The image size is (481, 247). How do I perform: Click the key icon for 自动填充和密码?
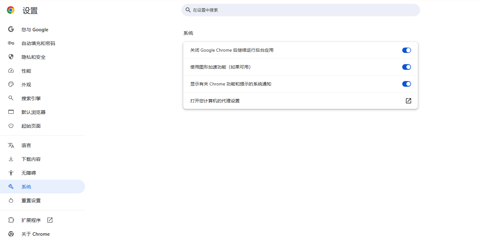11,43
